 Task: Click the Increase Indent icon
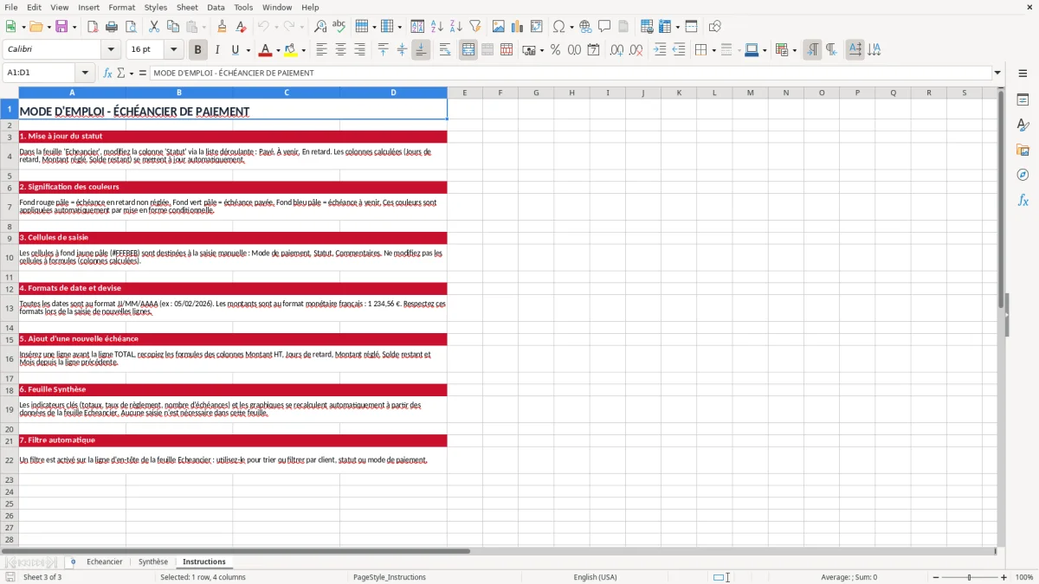tap(660, 50)
